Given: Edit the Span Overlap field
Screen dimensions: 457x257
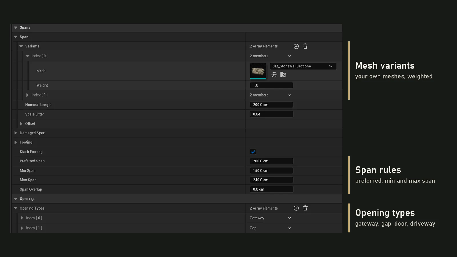Looking at the screenshot, I should pos(272,189).
